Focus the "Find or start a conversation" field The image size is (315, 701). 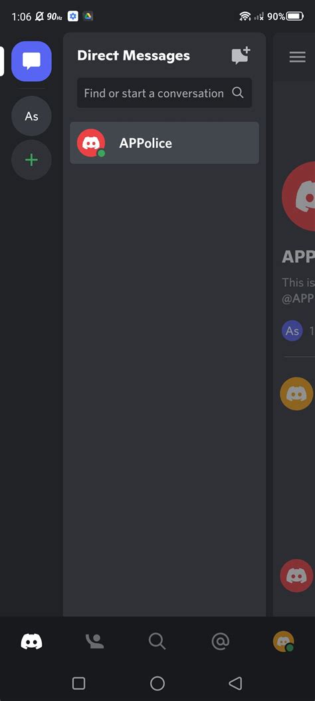(x=164, y=93)
